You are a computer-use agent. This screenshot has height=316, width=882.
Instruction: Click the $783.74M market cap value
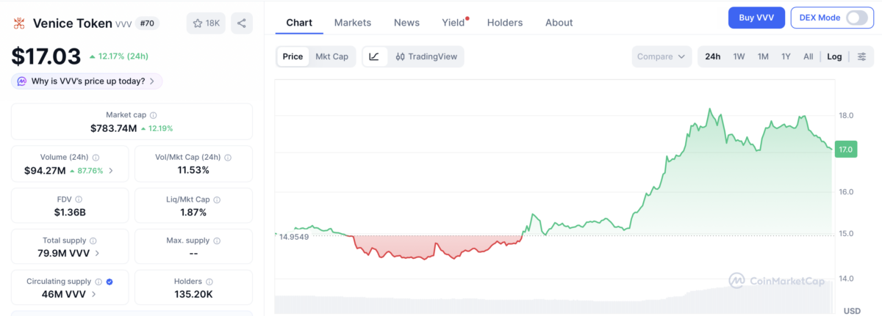(113, 128)
